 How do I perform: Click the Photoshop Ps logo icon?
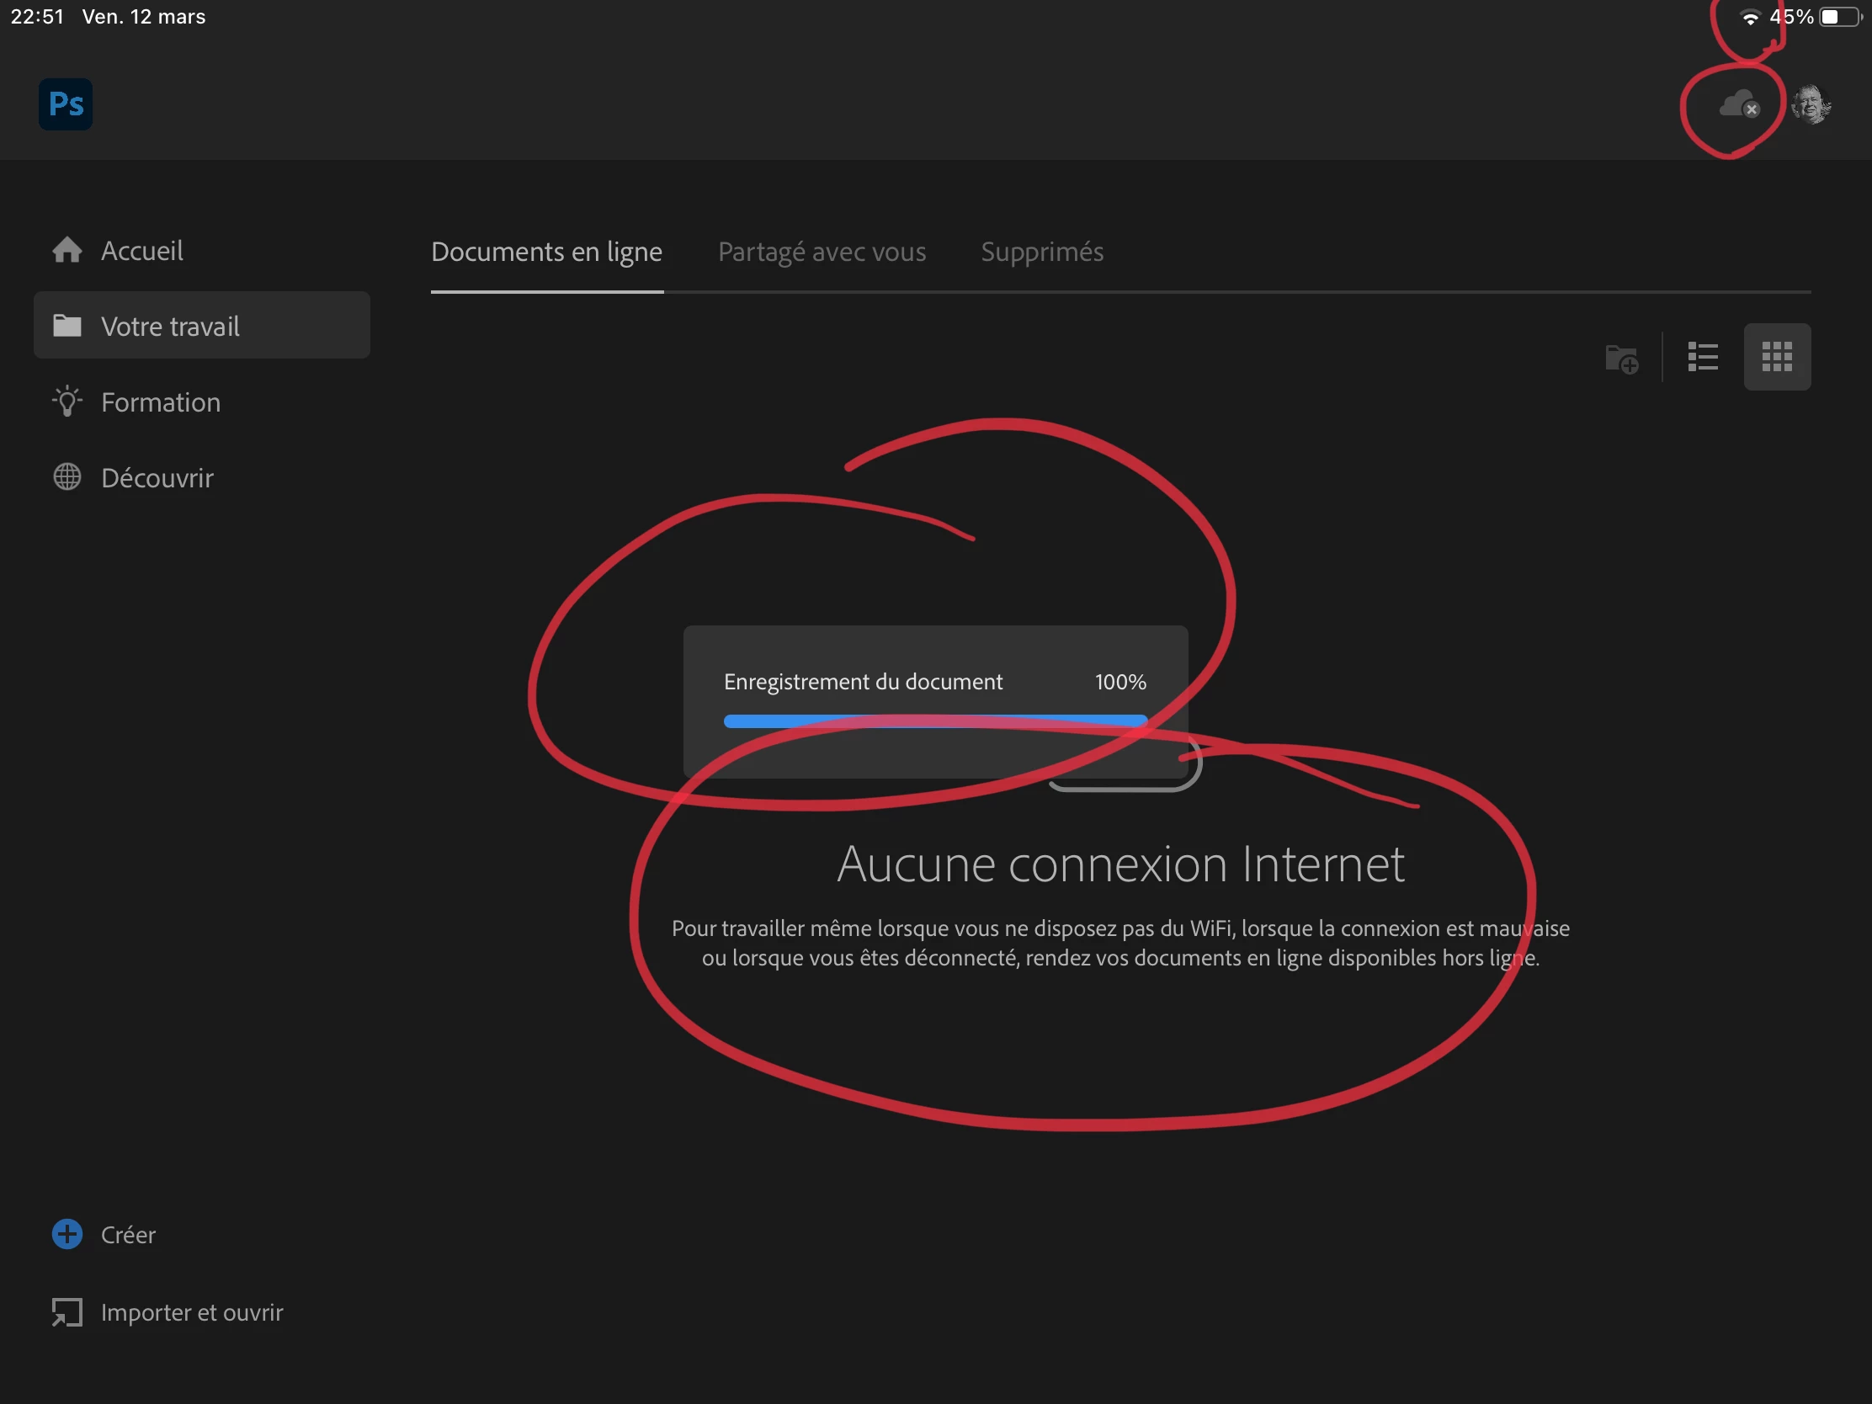pyautogui.click(x=65, y=104)
